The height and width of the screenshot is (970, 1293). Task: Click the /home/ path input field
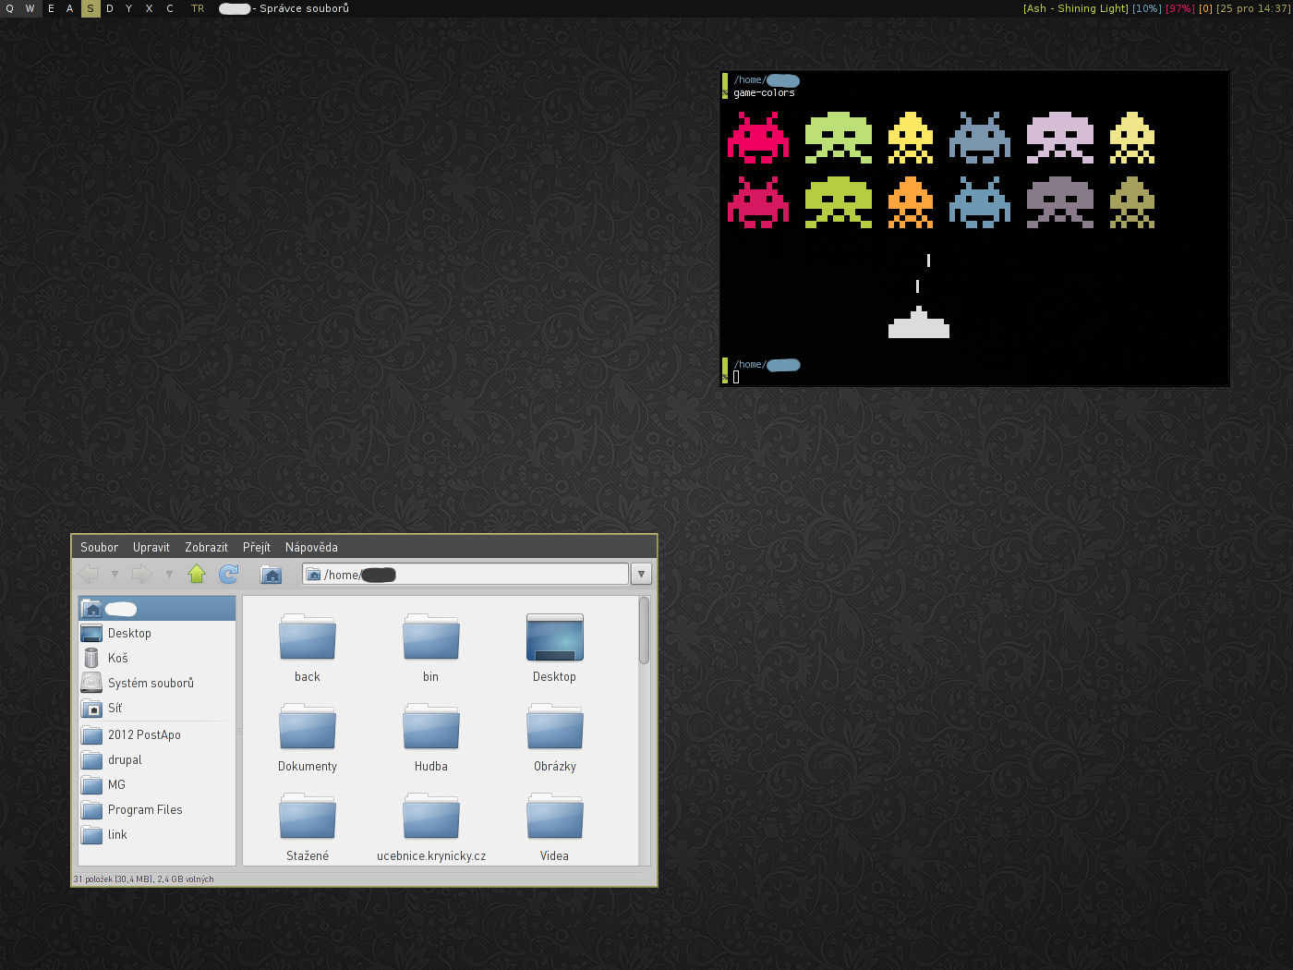click(465, 574)
